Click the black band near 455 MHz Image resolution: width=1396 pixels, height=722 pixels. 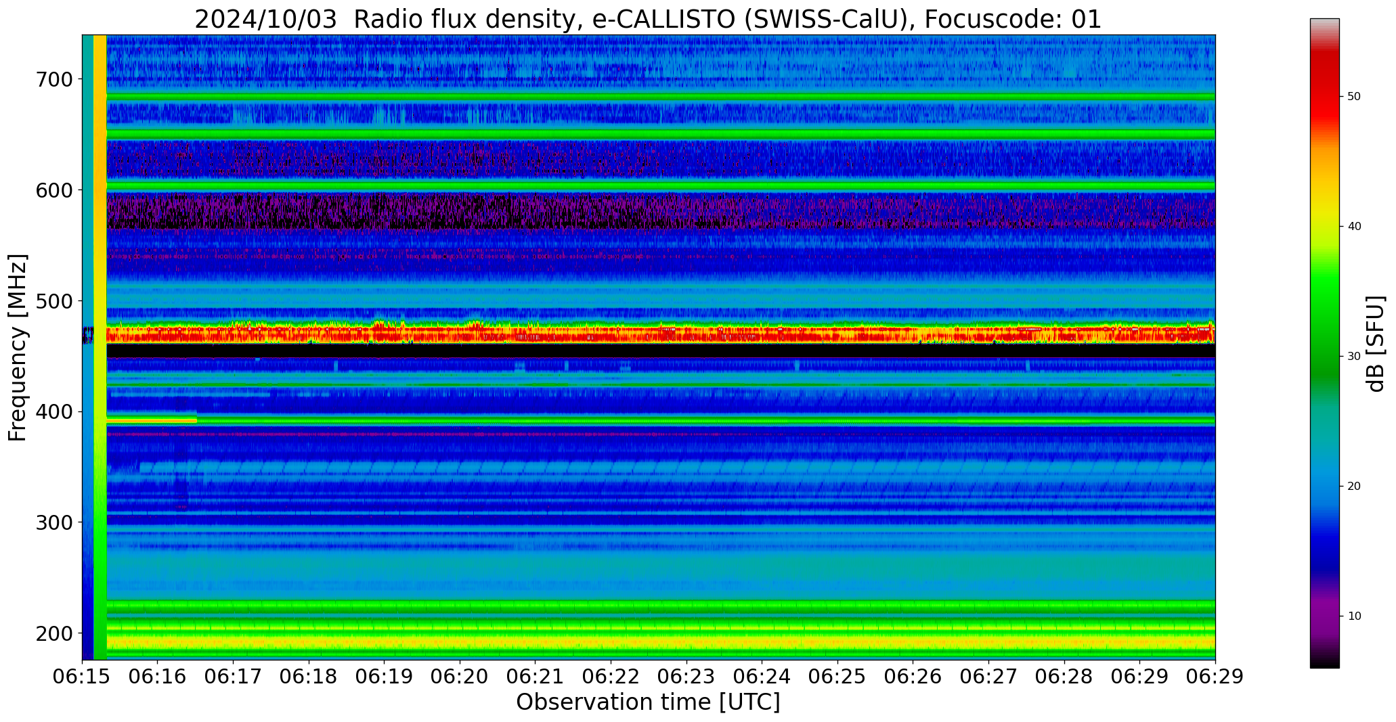tap(661, 351)
